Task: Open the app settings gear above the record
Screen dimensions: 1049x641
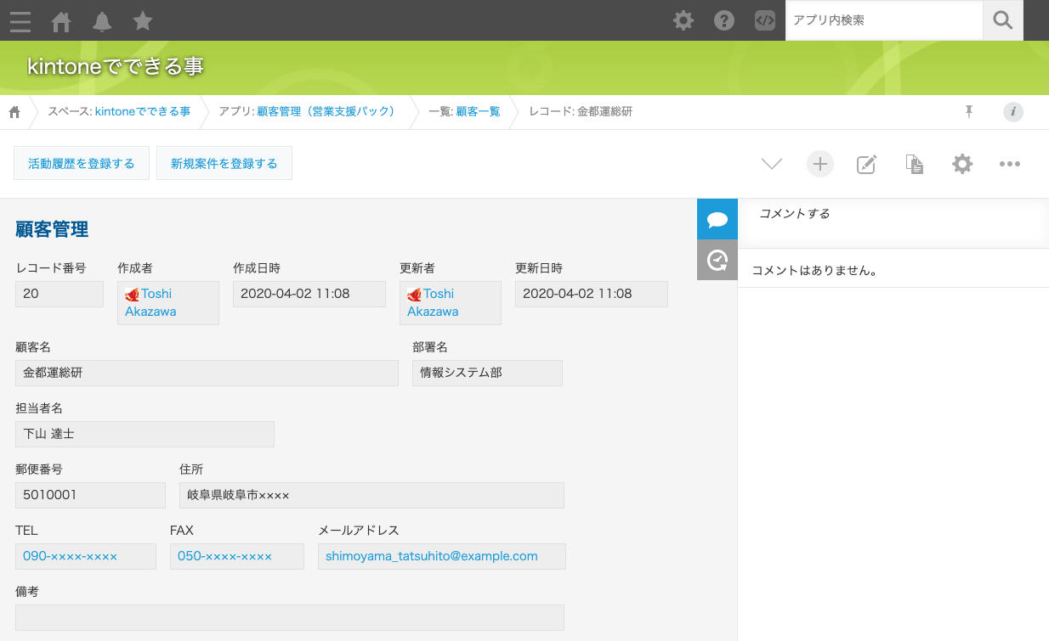Action: pyautogui.click(x=961, y=164)
